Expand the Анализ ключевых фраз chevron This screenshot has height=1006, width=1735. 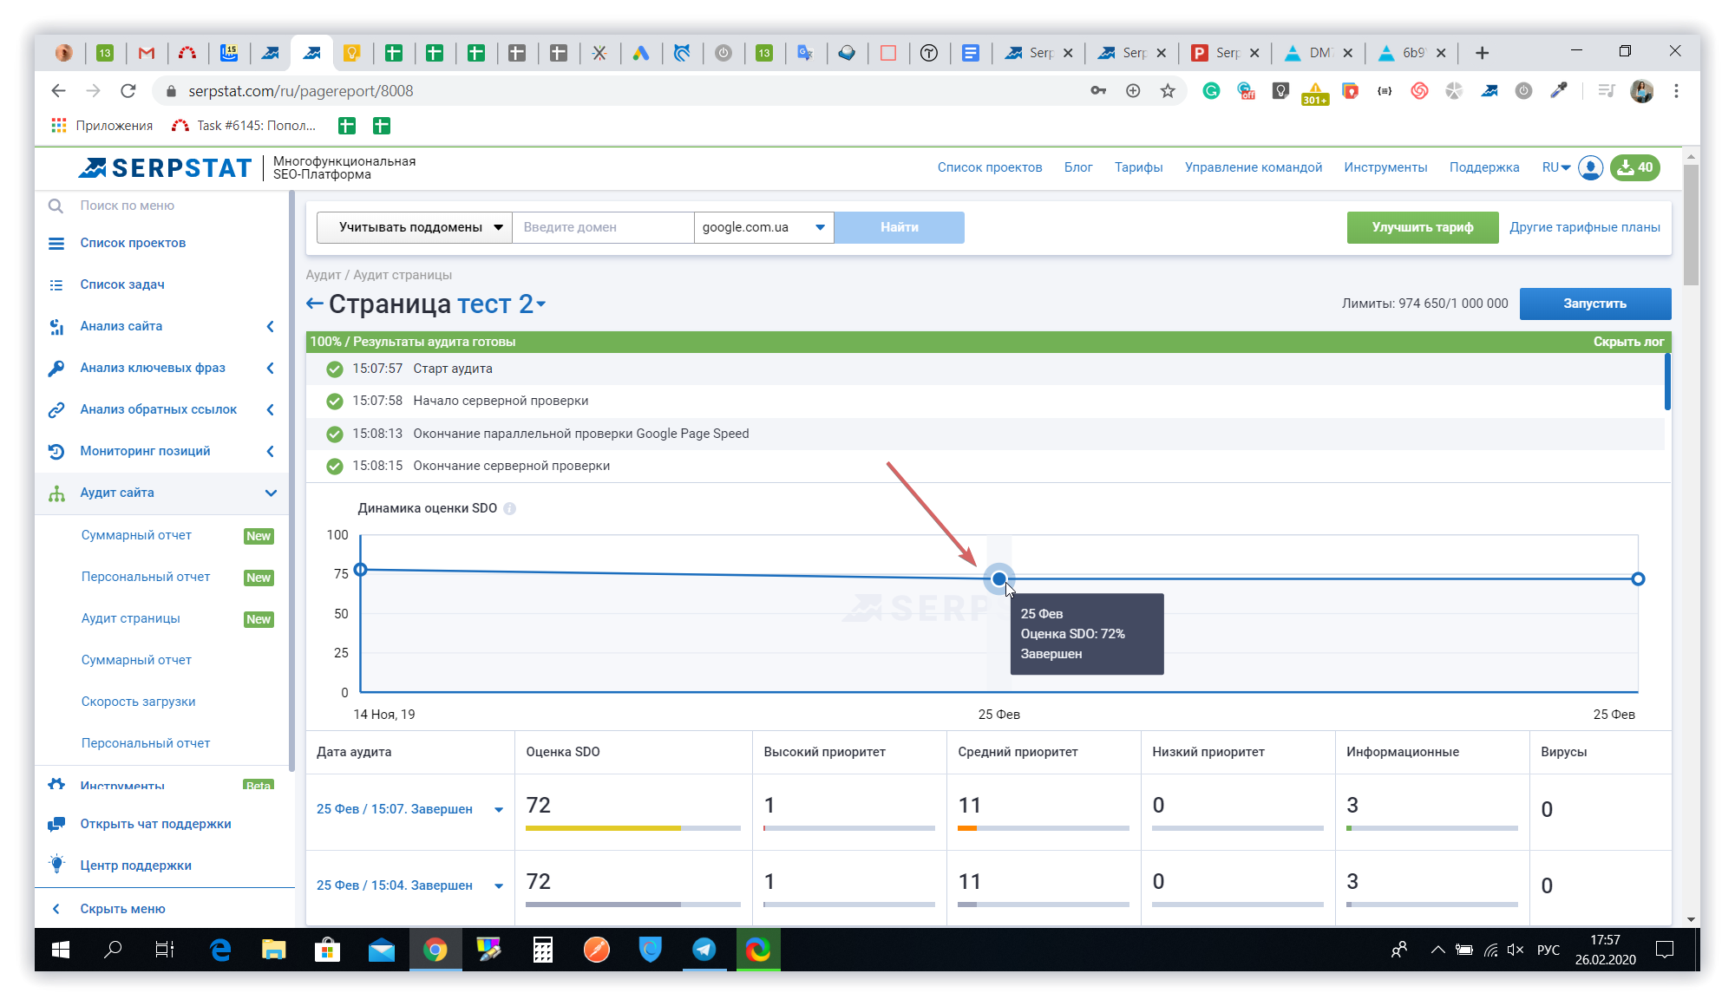pyautogui.click(x=271, y=368)
